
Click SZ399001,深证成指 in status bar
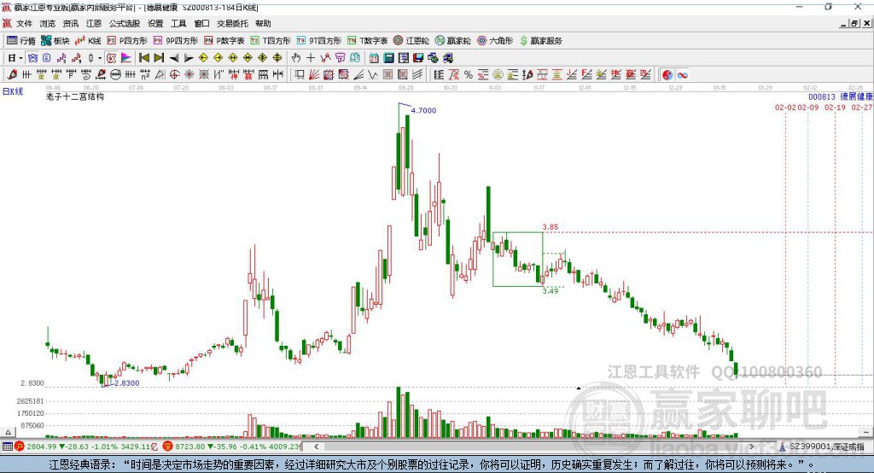(826, 447)
